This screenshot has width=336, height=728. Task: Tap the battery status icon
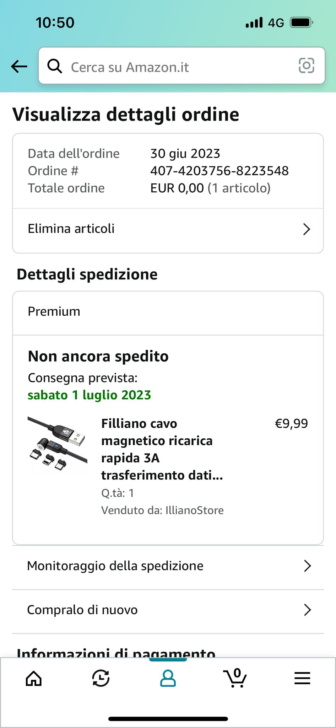click(301, 23)
